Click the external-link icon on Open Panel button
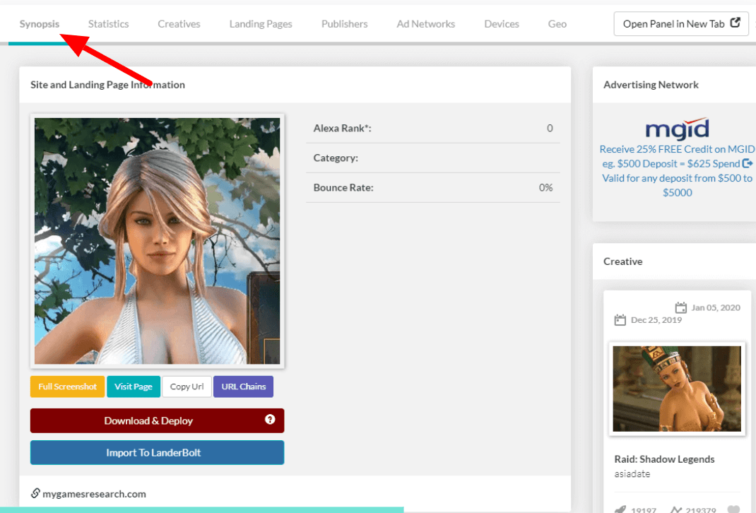 736,23
